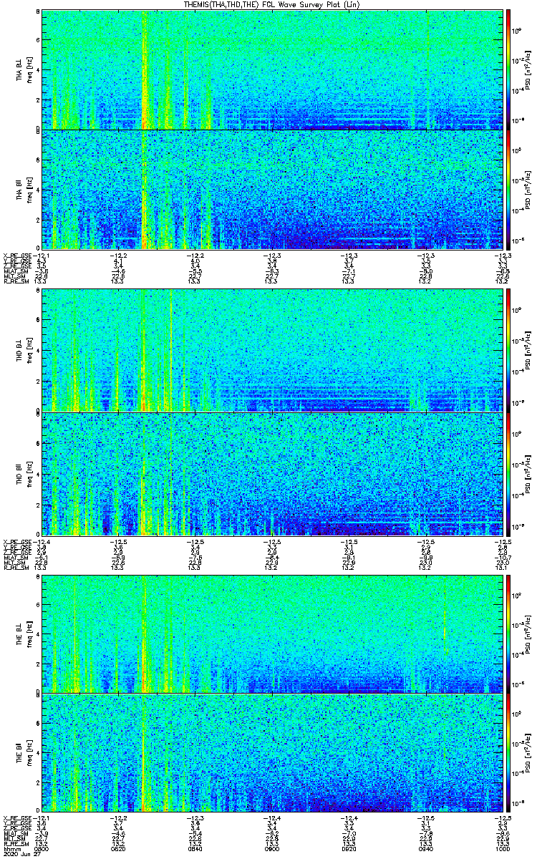Select the THE B-perpendicular spectrogram panel
The width and height of the screenshot is (537, 859).
tap(272, 633)
